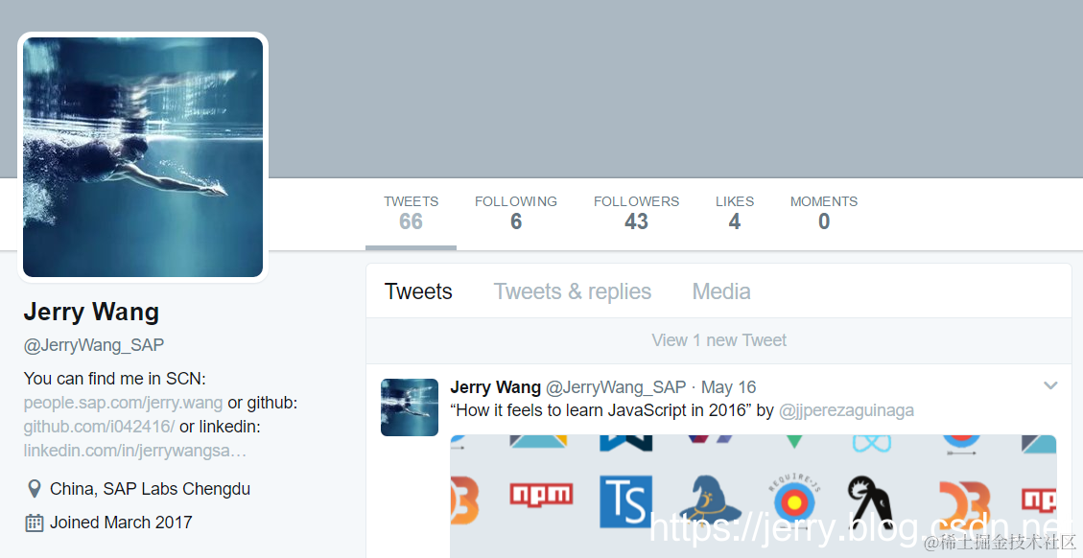Open the people.sap.com/jerry.wang link
1083x558 pixels.
coord(123,403)
